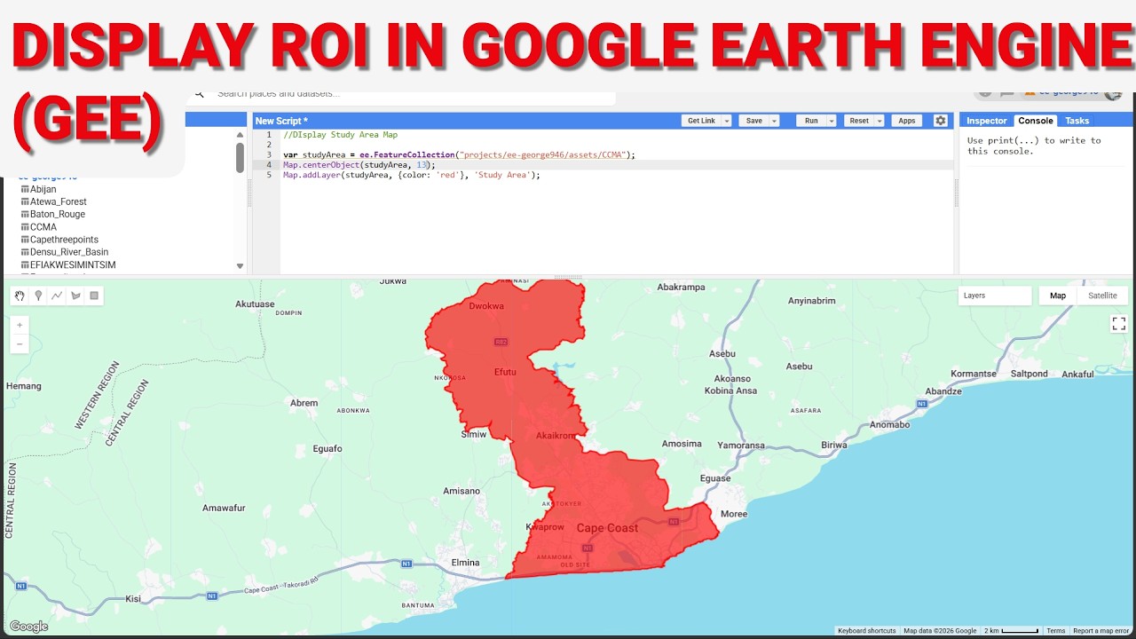Select the draw line tool
1136x639 pixels.
[57, 296]
